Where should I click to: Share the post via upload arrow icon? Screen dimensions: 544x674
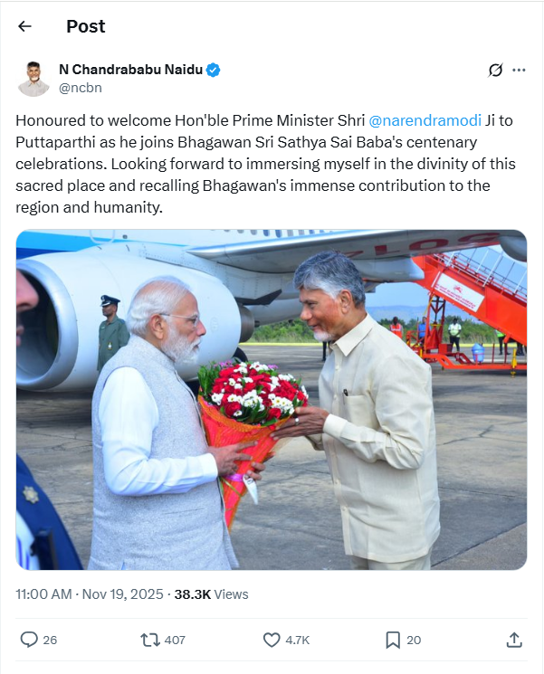click(514, 640)
